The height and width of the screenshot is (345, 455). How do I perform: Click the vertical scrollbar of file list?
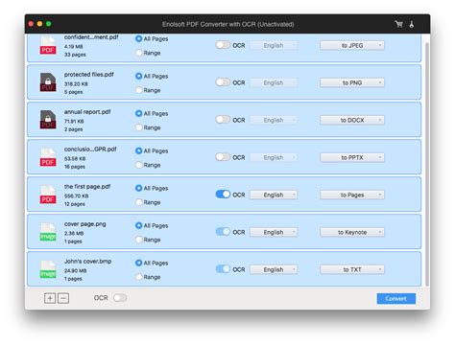[x=427, y=165]
